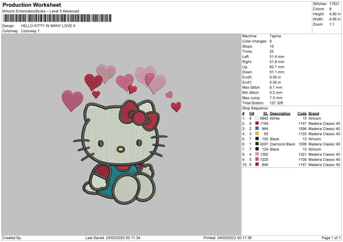Click 'Wilcom' brand in stop row 1
Image resolution: width=343 pixels, height=242 pixels.
[x=314, y=118]
